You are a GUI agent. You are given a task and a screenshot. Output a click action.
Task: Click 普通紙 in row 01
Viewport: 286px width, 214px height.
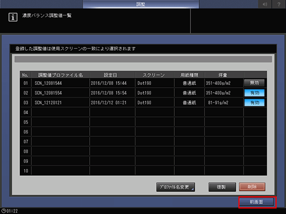189,83
